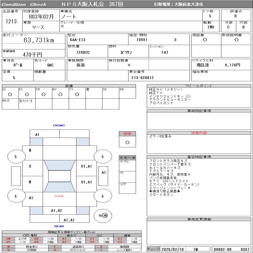Click the 修復内容 section header
This screenshot has height=253, width=253.
(199, 133)
